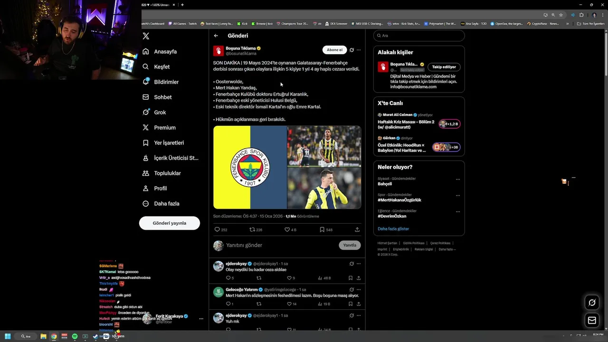Image resolution: width=608 pixels, height=342 pixels.
Task: Open Boşuna Tıklama profile avatar on post
Action: tap(218, 51)
